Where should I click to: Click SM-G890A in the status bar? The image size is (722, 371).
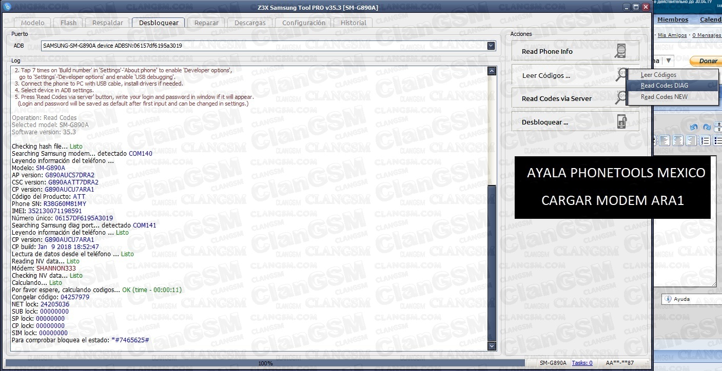coord(553,363)
